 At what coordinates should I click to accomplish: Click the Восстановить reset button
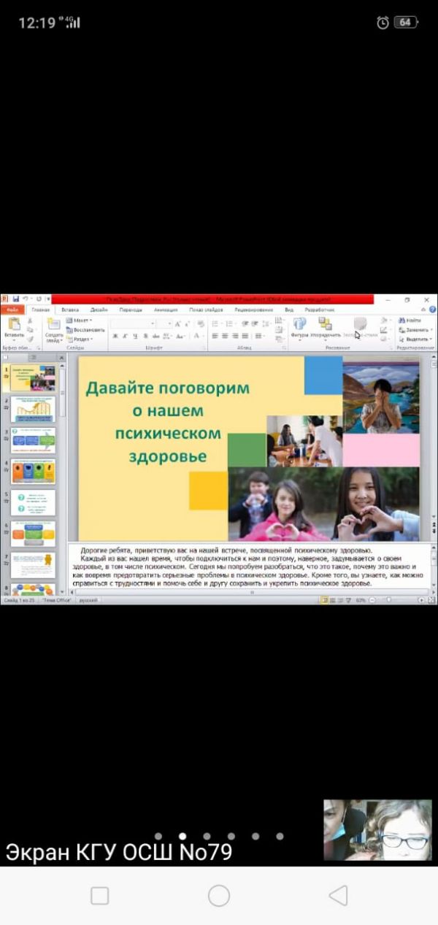(x=86, y=329)
